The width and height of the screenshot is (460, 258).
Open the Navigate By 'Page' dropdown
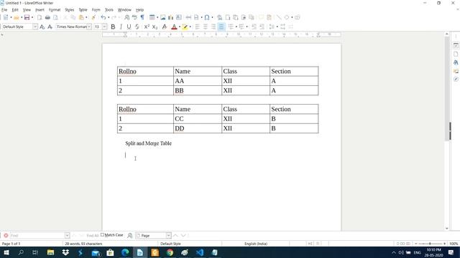(168, 236)
